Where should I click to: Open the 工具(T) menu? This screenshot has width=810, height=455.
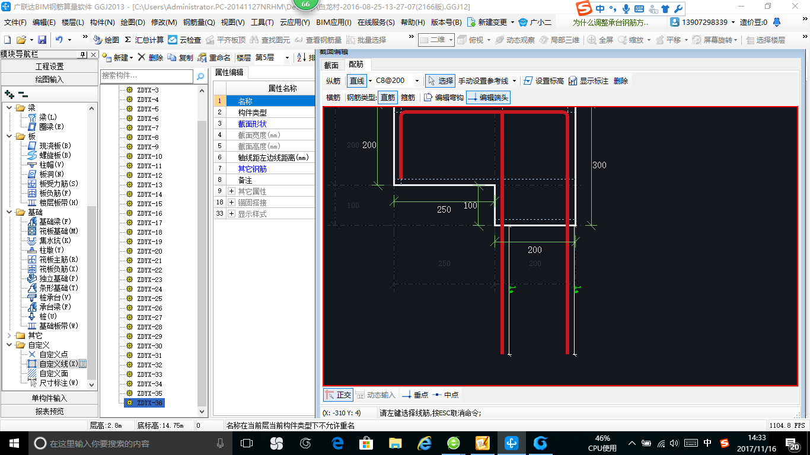[x=262, y=23]
